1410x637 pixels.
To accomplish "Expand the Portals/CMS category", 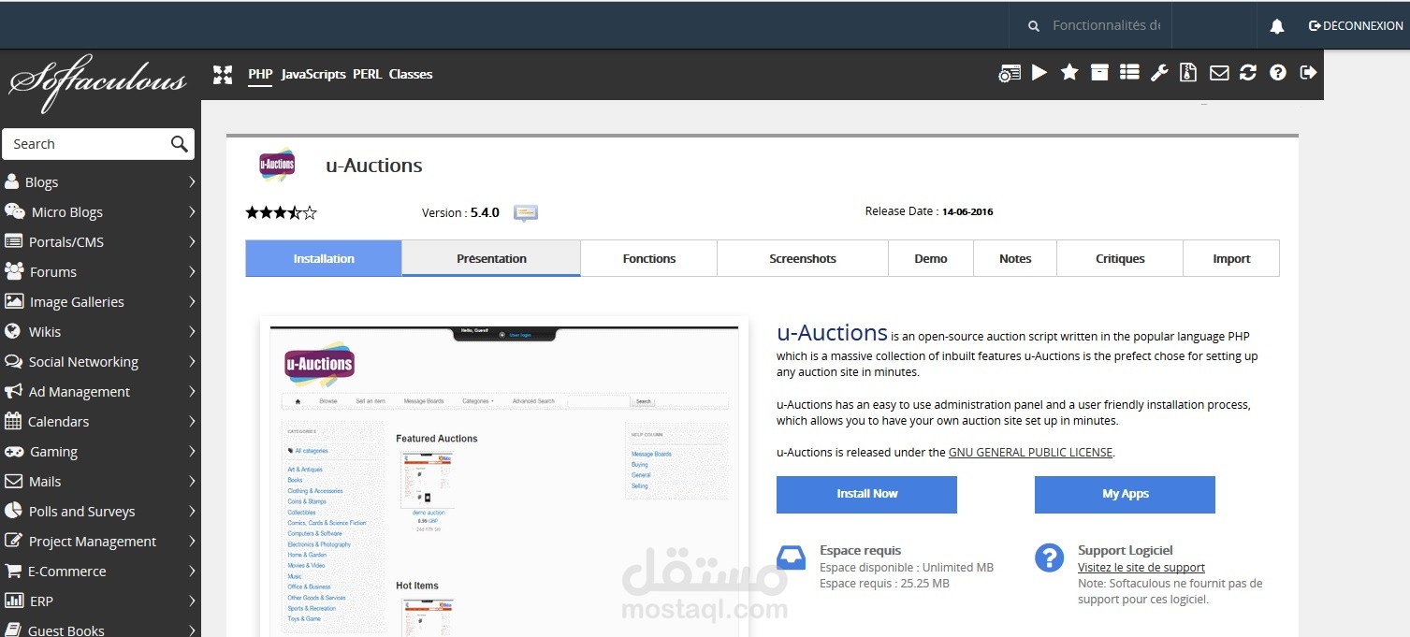I will point(100,241).
